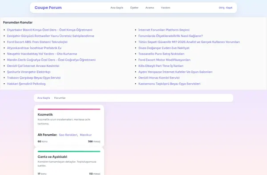Open Forumlarda Ölçeklenebilirlik Nasıl Sağlanır topic

[170, 36]
